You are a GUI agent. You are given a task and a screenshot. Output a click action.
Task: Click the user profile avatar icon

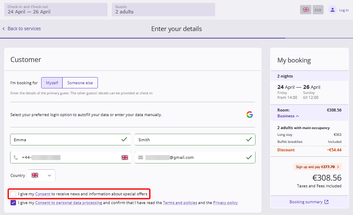[x=332, y=10]
